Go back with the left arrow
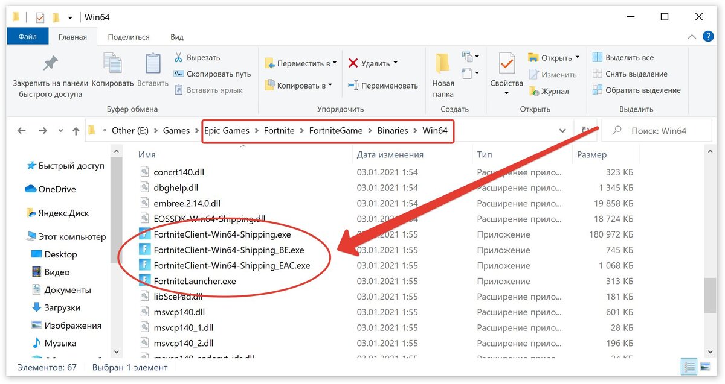The width and height of the screenshot is (725, 384). pos(22,130)
